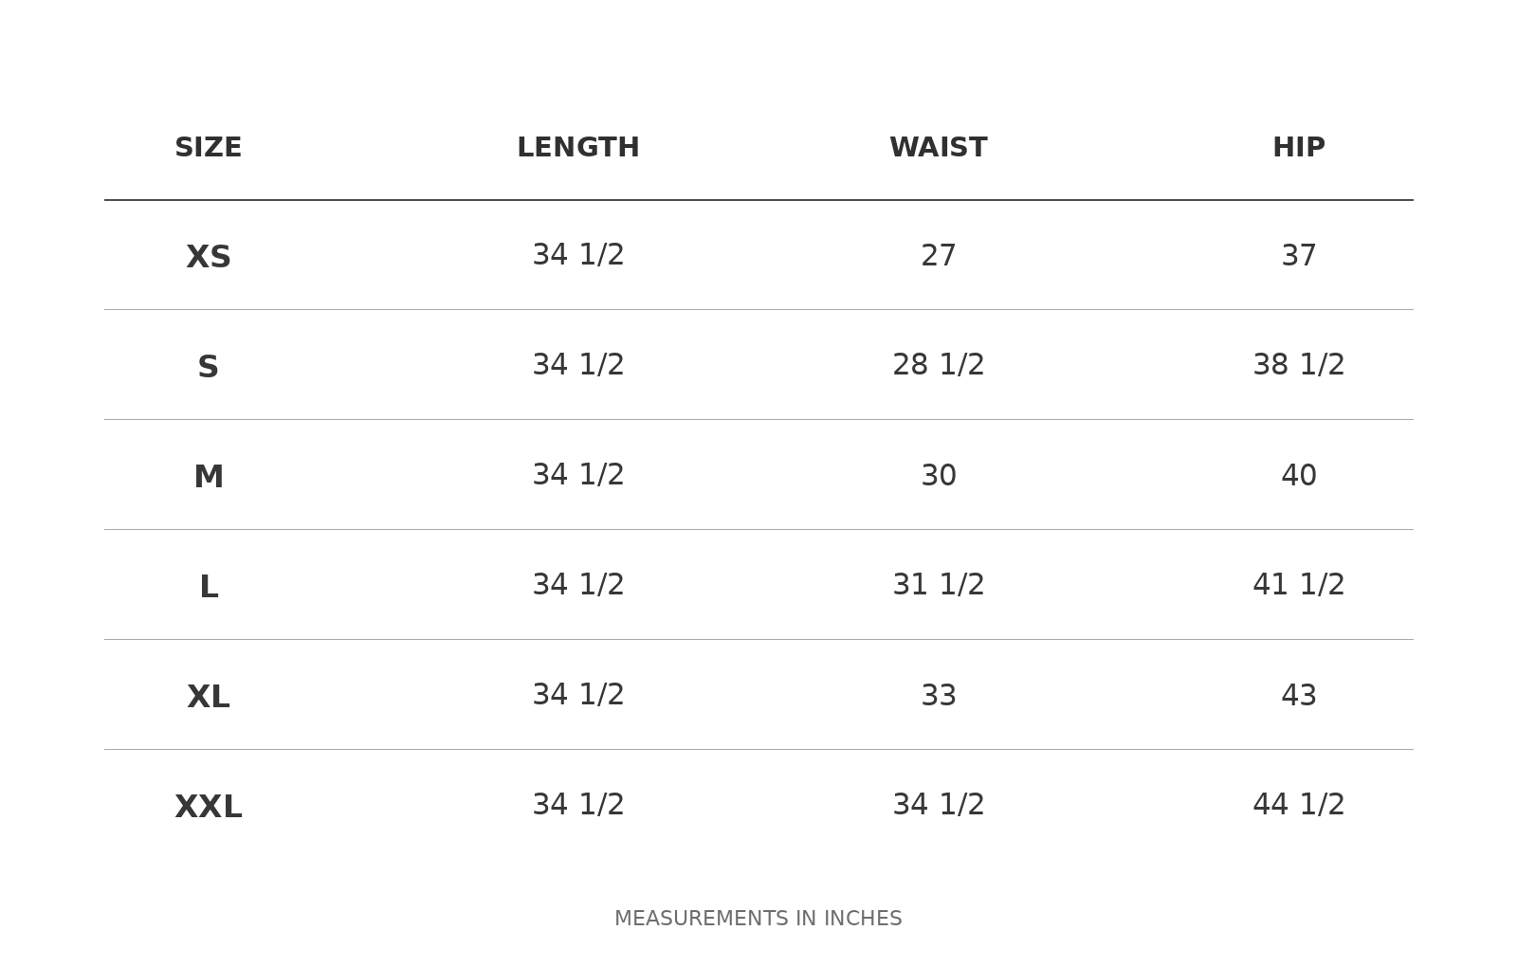Click the XL hip value 43

point(1299,696)
